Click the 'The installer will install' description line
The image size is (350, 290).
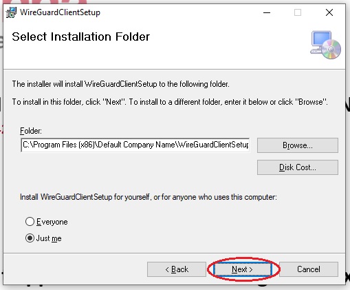click(121, 84)
